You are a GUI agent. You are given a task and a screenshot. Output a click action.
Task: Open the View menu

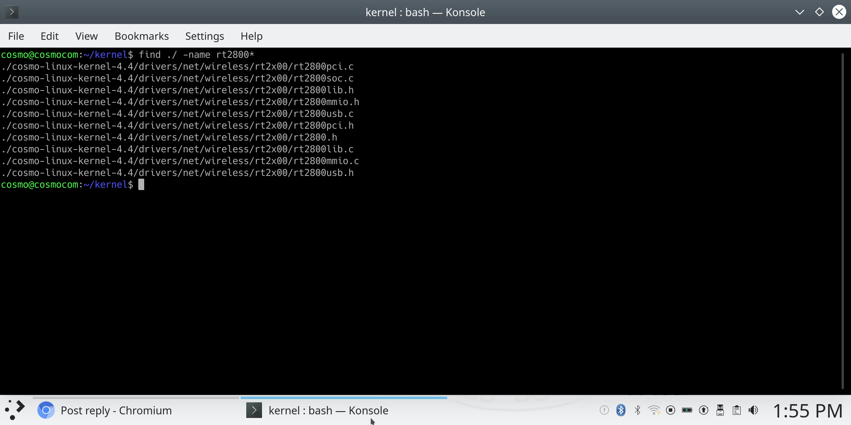coord(86,36)
